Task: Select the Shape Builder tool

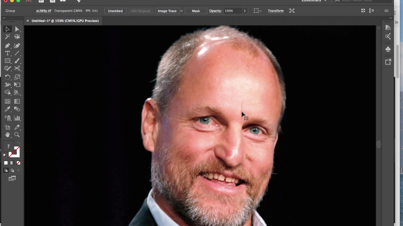Action: click(x=8, y=92)
